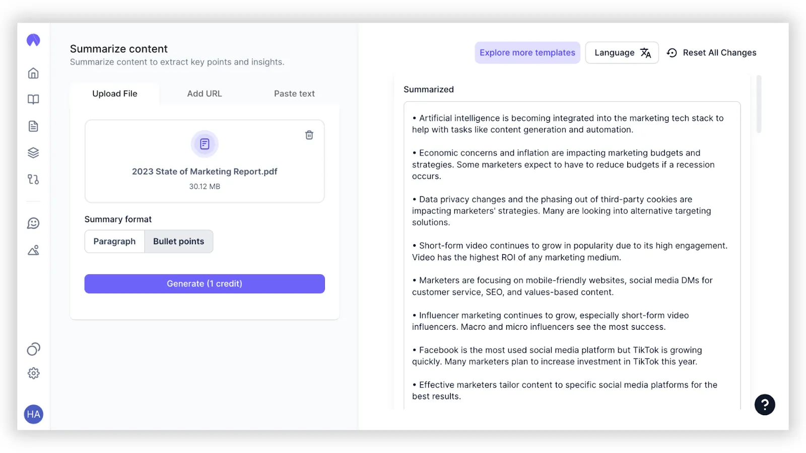Delete the uploaded PDF with trash icon
This screenshot has width=806, height=453.
point(309,135)
